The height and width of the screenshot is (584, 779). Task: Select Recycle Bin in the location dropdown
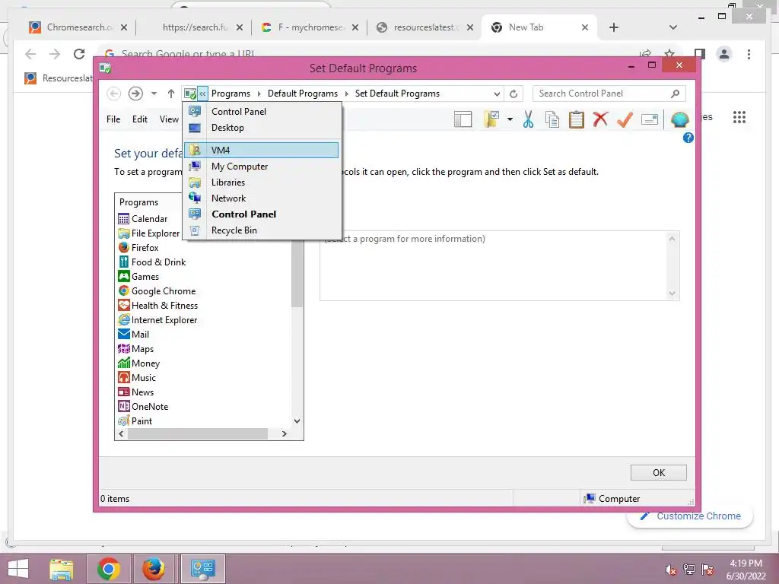click(x=262, y=230)
